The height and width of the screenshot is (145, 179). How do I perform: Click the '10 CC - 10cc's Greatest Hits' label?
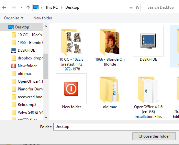click(x=71, y=64)
